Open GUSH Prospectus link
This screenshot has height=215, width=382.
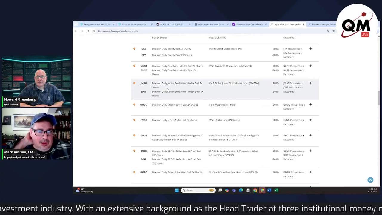coord(293,151)
